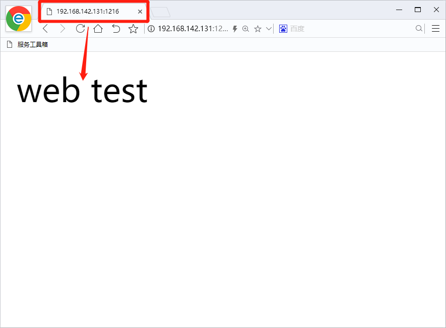This screenshot has height=328, width=446.
Task: Toggle speed mode lightning icon
Action: (x=235, y=29)
